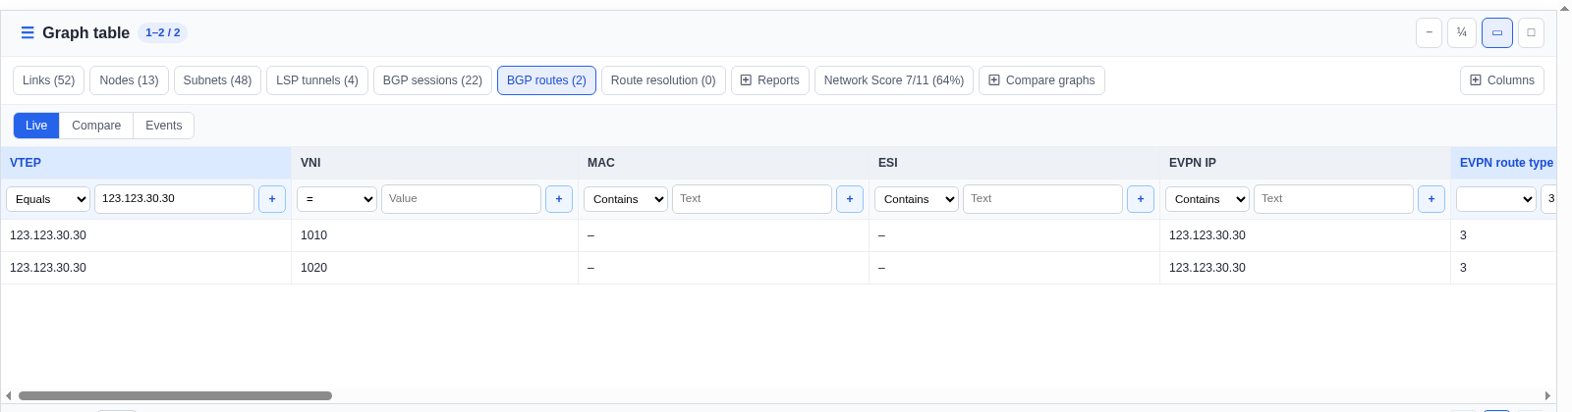Viewport: 1572px width, 412px height.
Task: Switch to Compare view mode
Action: [96, 126]
